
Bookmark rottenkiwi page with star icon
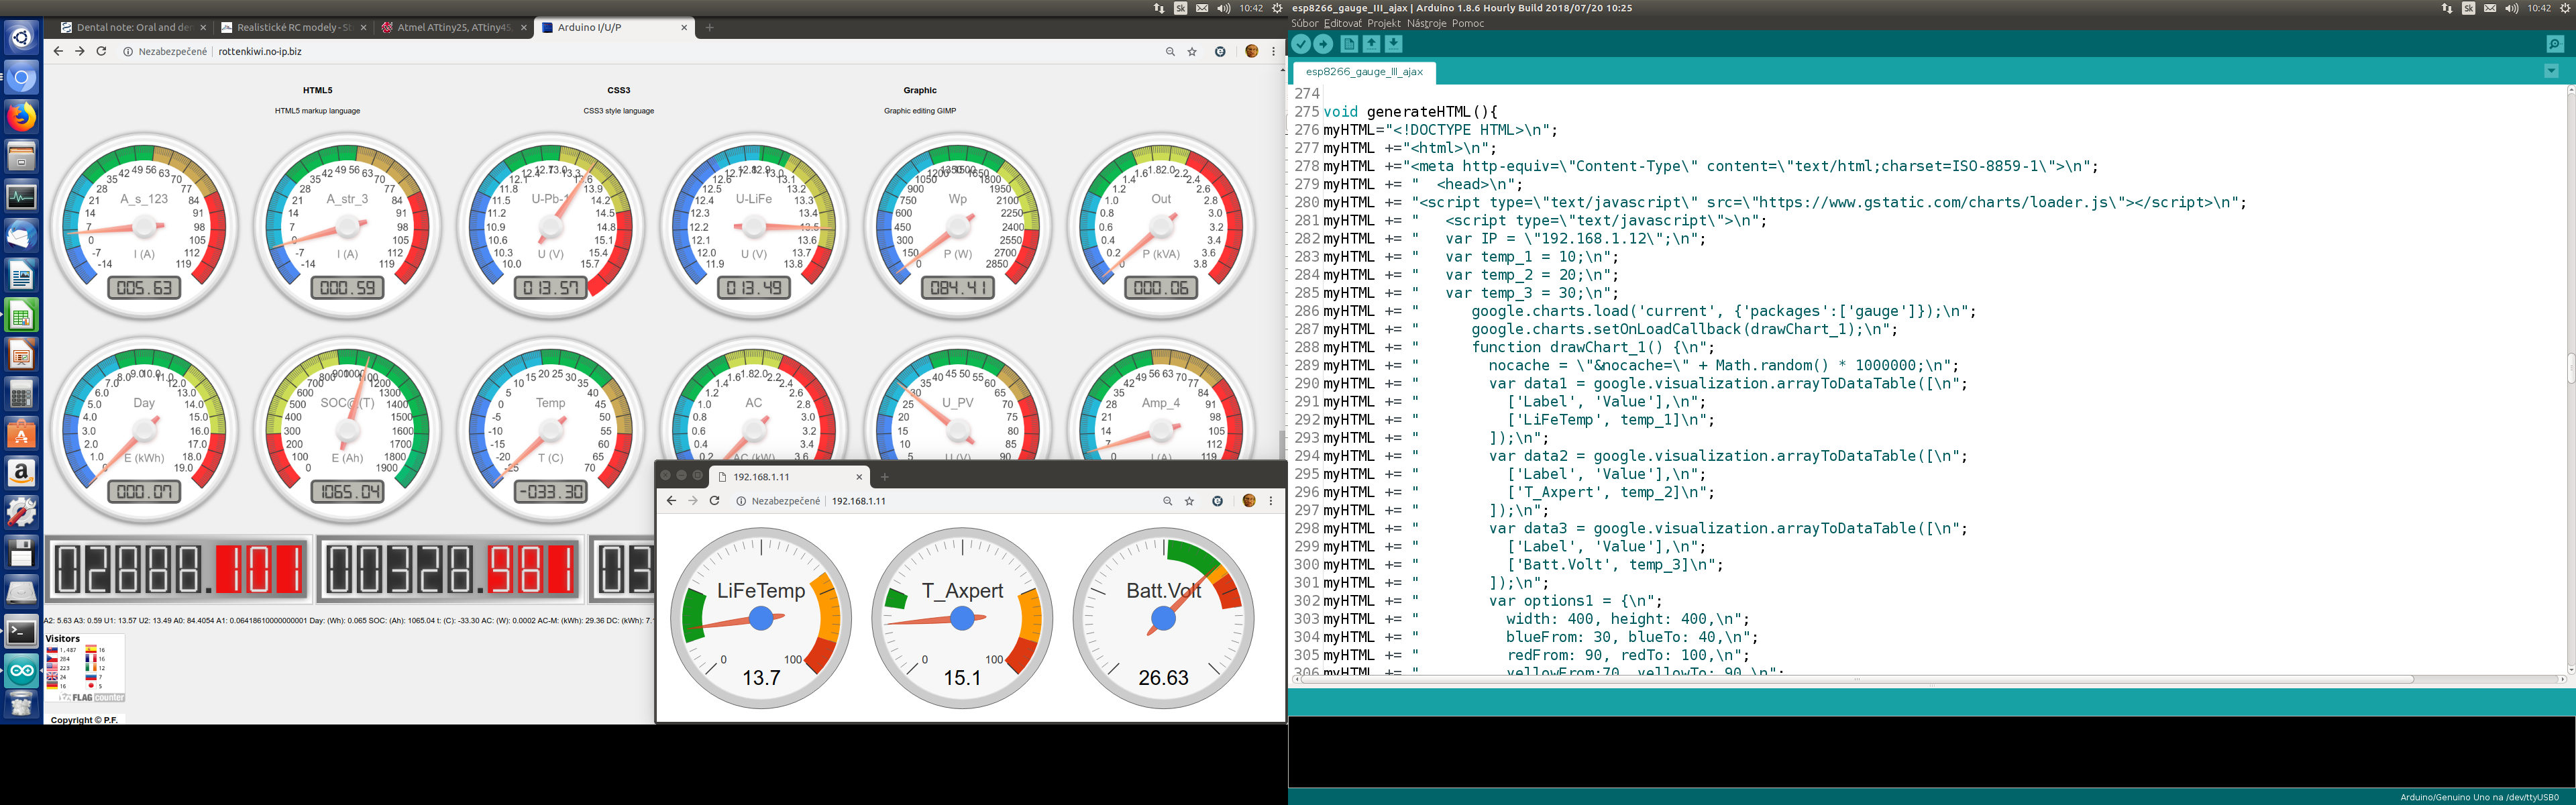click(1192, 52)
